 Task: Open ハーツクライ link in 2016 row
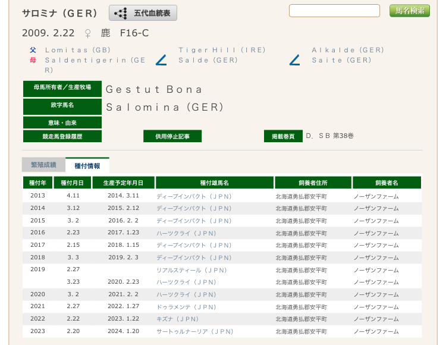click(x=186, y=233)
